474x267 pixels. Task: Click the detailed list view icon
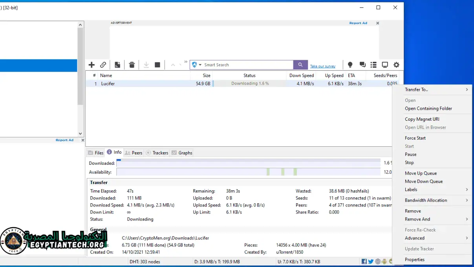click(x=373, y=64)
